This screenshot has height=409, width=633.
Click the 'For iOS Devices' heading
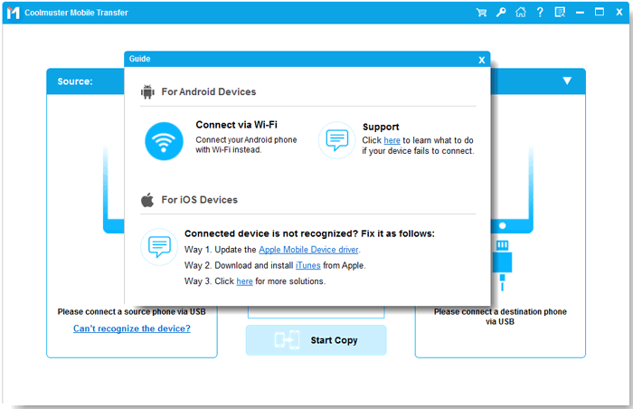coord(200,200)
